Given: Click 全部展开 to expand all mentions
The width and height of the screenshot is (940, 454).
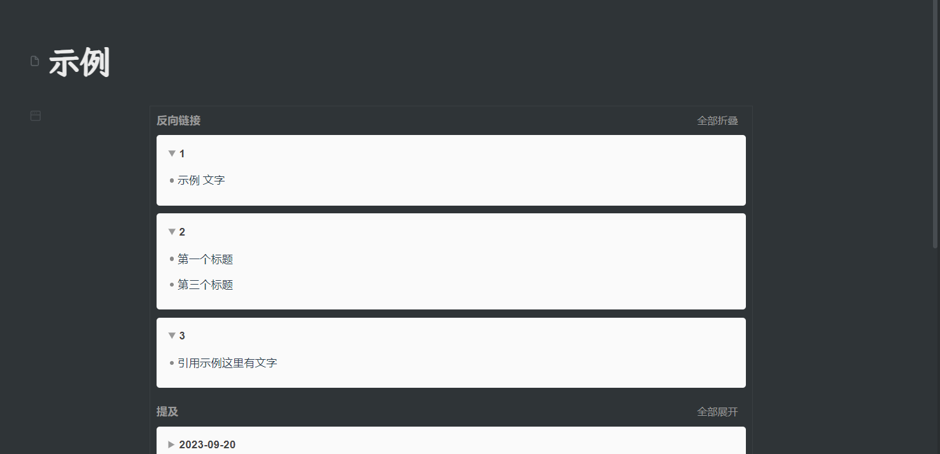Looking at the screenshot, I should pyautogui.click(x=717, y=412).
